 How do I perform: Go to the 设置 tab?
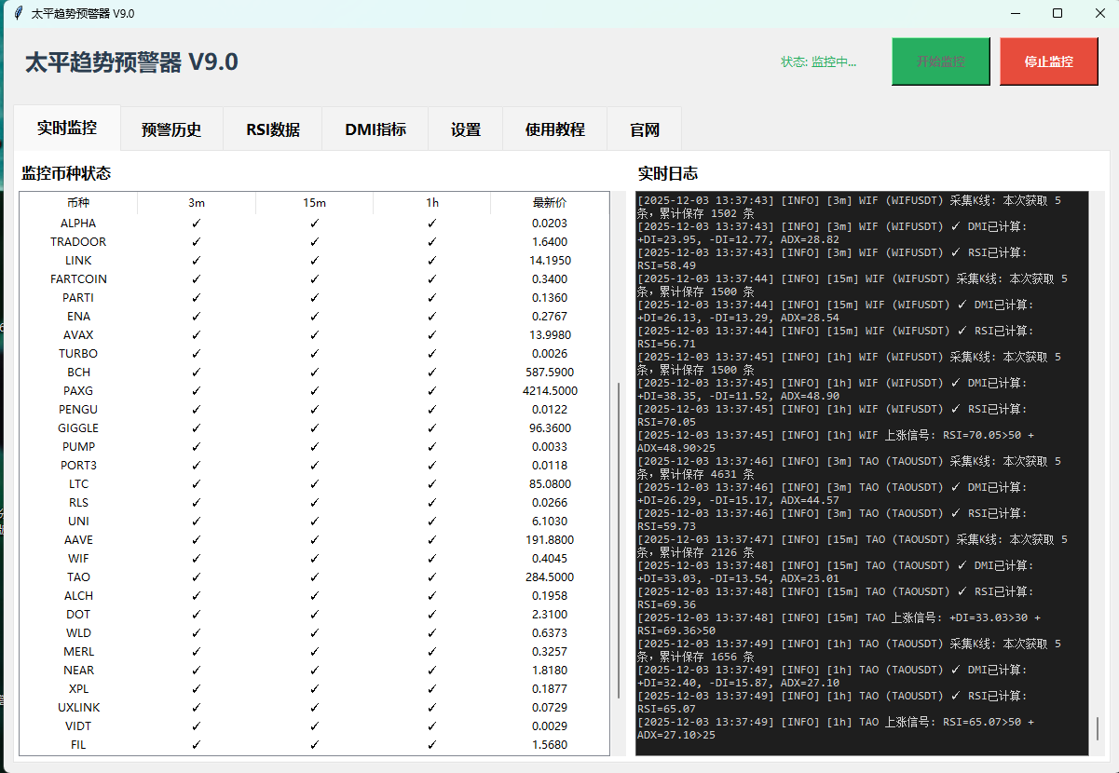pos(466,129)
